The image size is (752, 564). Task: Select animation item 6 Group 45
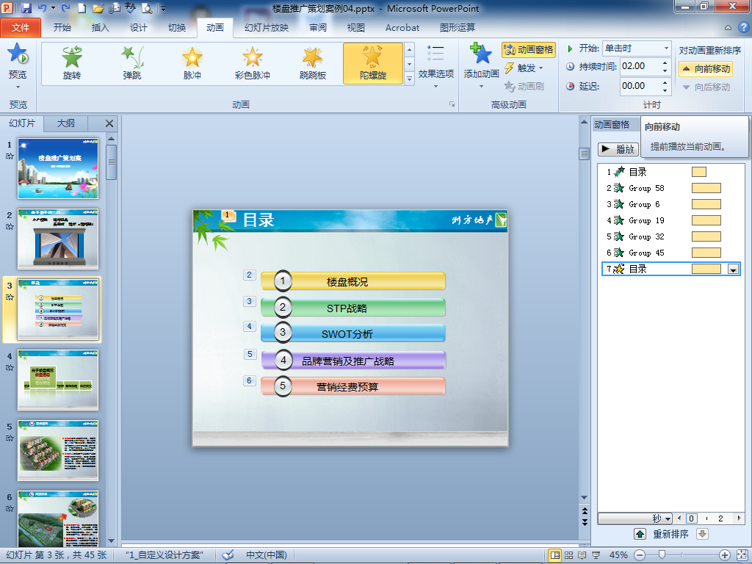pyautogui.click(x=670, y=253)
